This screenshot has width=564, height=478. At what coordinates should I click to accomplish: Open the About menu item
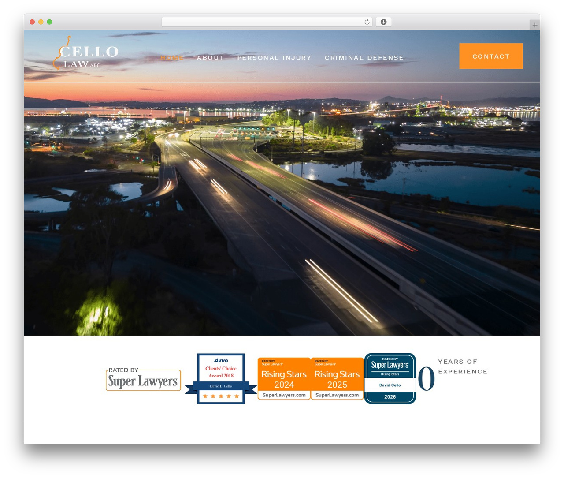tap(210, 58)
